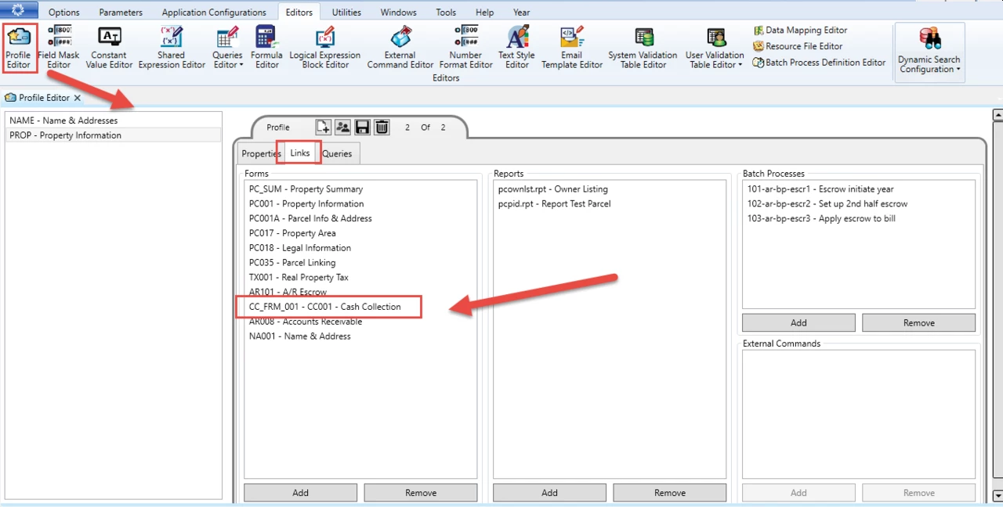Expand the Dynamic Search Configuration dropdown
Screen dimensions: 1003x507
(x=929, y=52)
